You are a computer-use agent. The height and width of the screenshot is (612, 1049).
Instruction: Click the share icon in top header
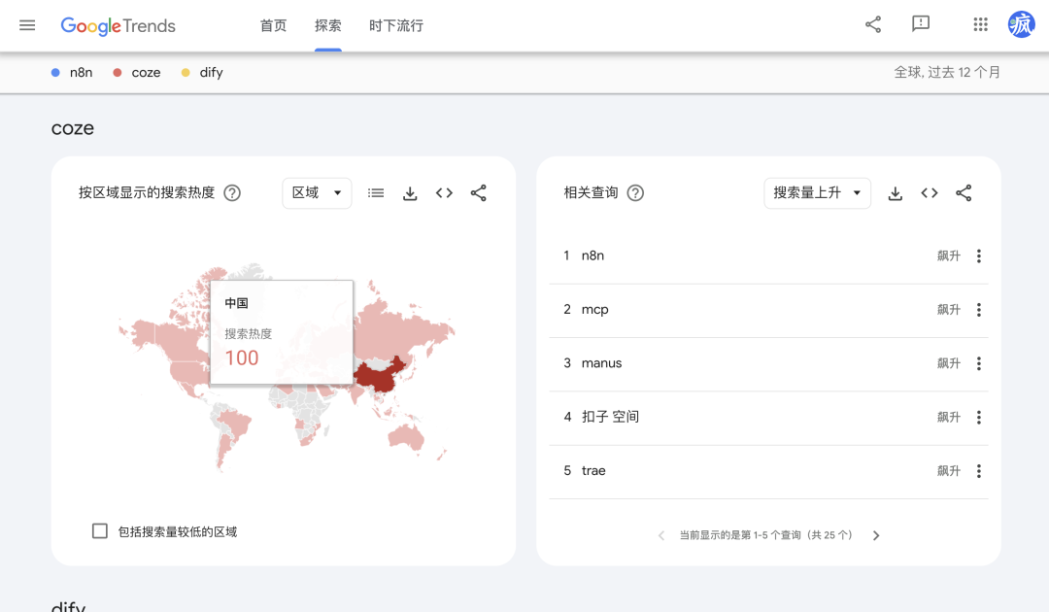click(873, 25)
